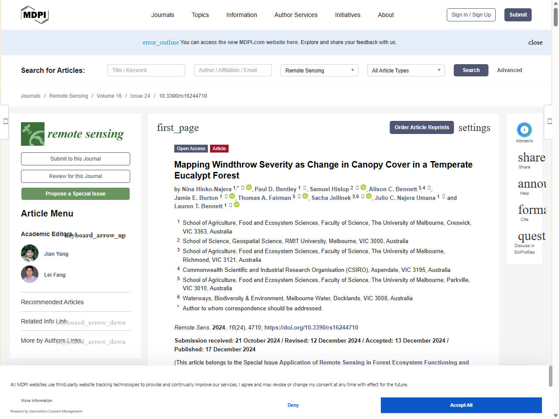The width and height of the screenshot is (559, 419).
Task: Click the Title / Keyword search field
Action: (x=146, y=70)
